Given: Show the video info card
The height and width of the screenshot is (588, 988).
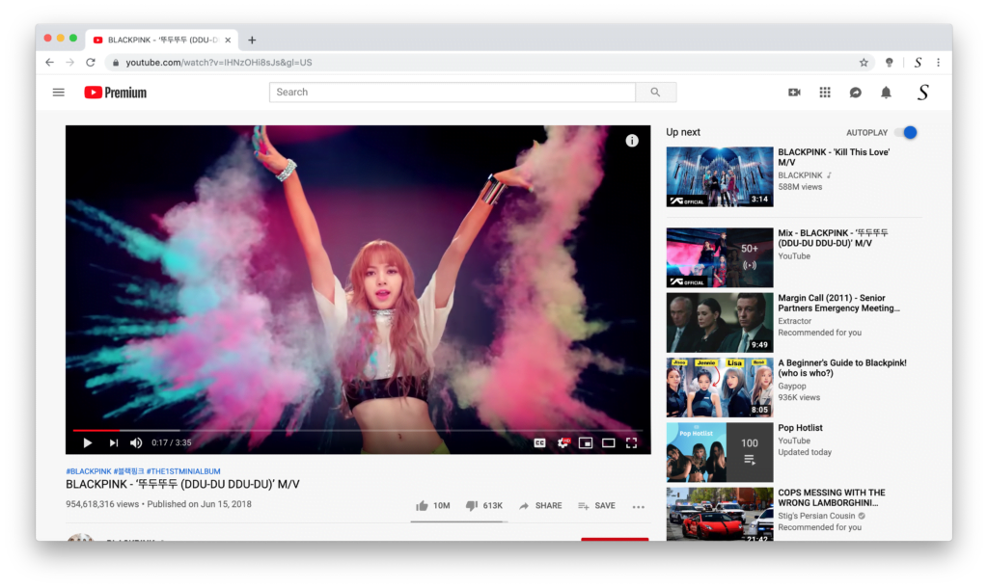Looking at the screenshot, I should (x=632, y=141).
